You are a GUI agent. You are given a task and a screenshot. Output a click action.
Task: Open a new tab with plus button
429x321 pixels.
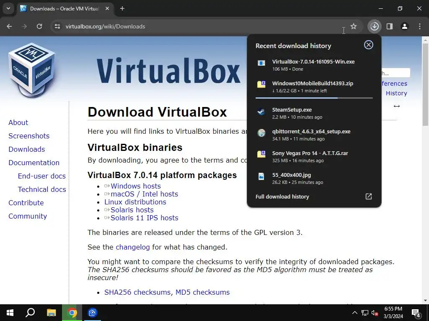(122, 8)
